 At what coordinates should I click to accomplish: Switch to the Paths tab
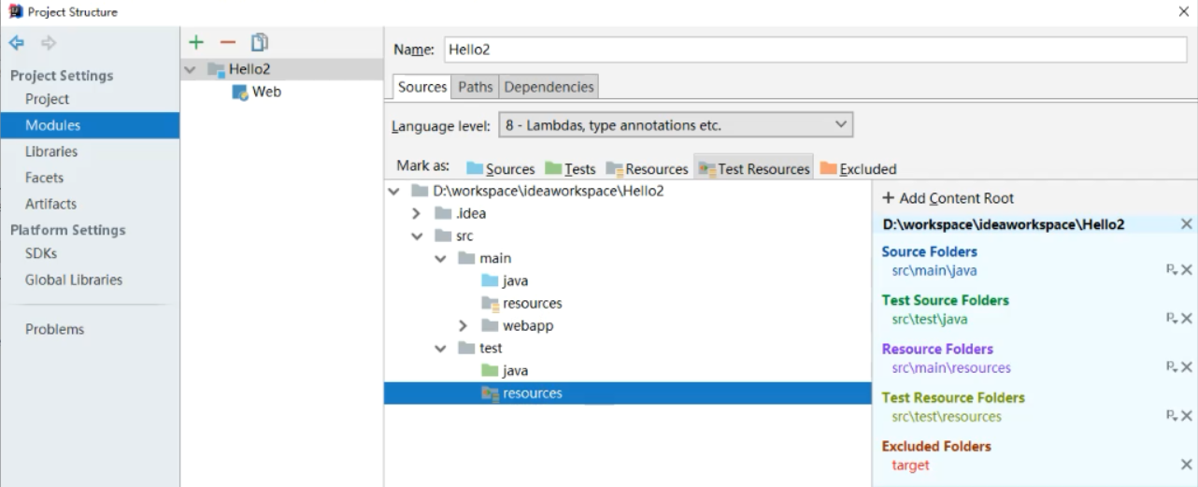(475, 87)
